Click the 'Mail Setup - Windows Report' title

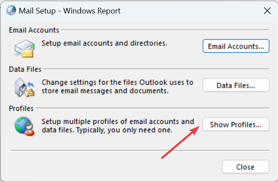pos(70,11)
